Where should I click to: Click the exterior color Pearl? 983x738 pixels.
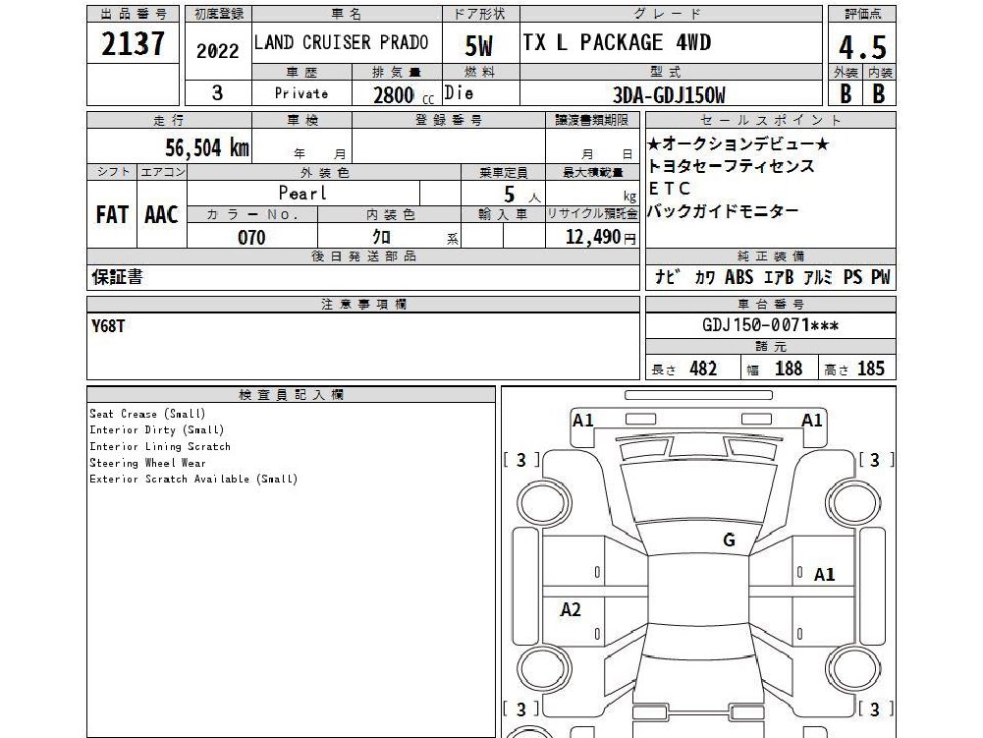pos(302,193)
